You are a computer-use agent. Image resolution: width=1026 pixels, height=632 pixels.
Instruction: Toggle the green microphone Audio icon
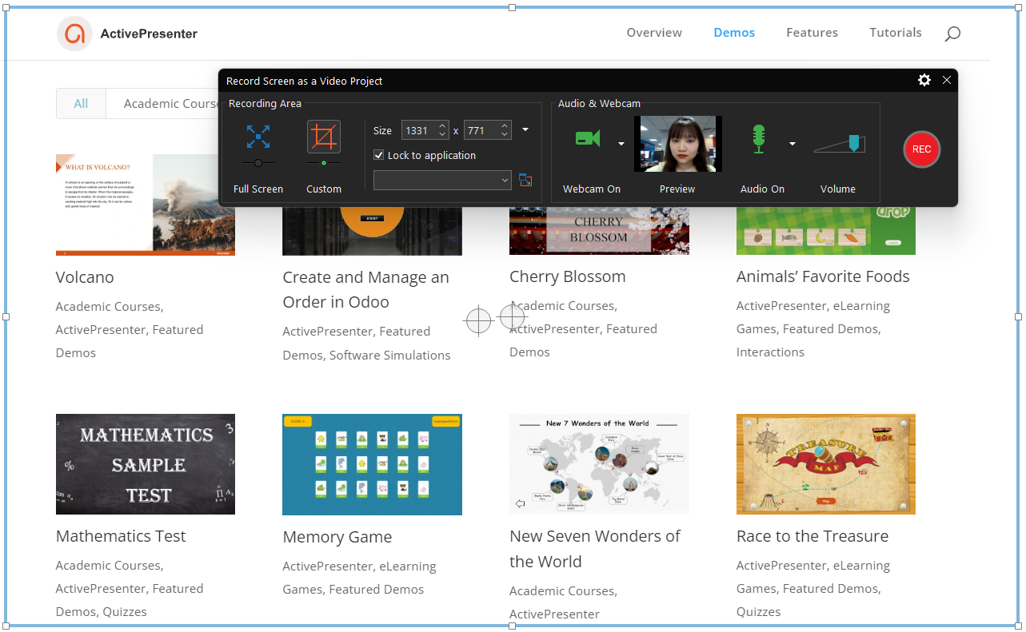tap(758, 139)
